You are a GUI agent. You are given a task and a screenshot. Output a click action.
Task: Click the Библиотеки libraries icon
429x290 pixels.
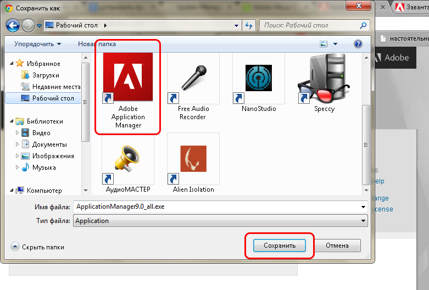(19, 121)
